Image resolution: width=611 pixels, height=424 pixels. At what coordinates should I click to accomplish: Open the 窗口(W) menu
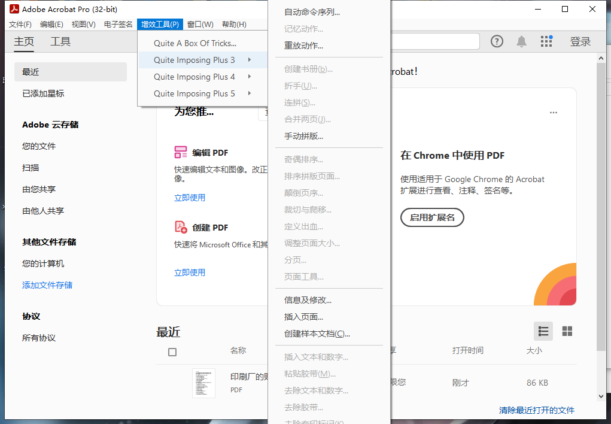(200, 24)
